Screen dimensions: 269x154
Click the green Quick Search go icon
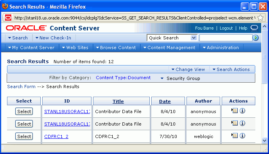click(256, 38)
